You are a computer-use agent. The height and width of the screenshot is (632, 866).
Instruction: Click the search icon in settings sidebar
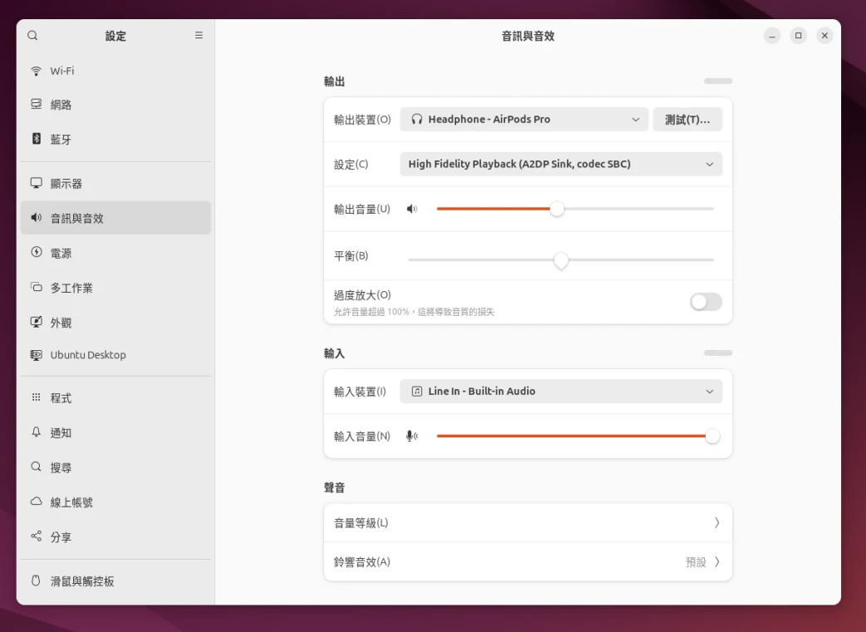[32, 36]
